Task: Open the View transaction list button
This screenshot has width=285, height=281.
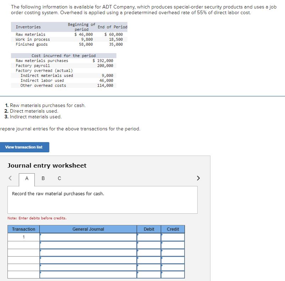Action: pos(24,147)
